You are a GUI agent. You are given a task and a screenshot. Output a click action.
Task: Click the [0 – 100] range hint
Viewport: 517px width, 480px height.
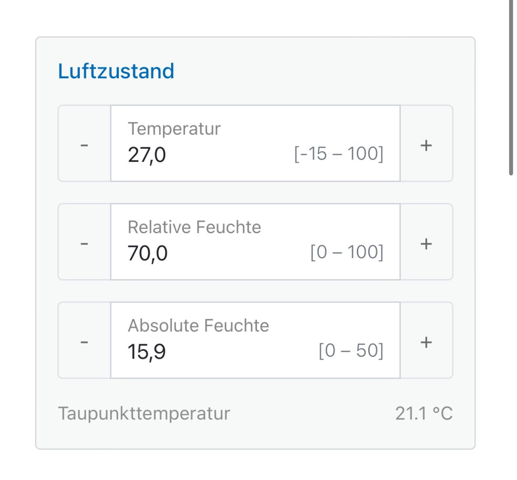[x=347, y=252]
